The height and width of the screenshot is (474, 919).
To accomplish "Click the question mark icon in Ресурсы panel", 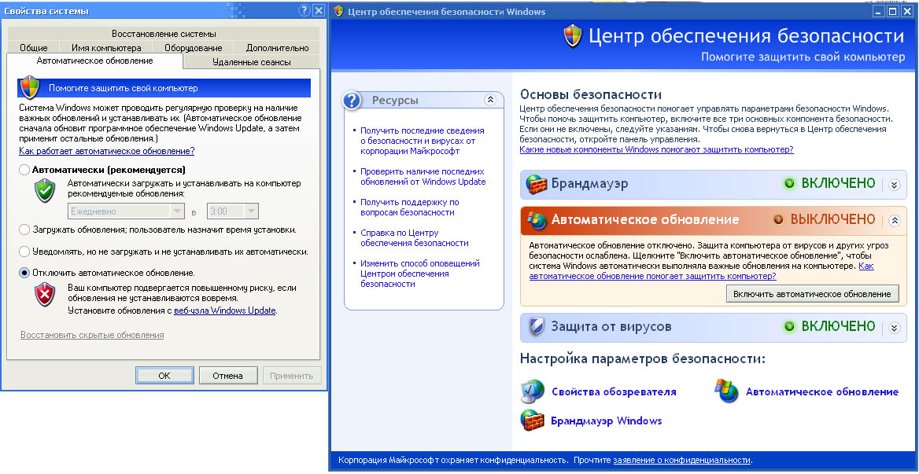I will [x=352, y=101].
